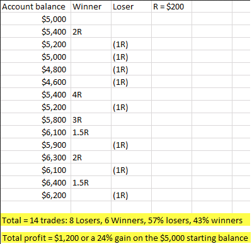Image resolution: width=252 pixels, height=244 pixels.
Task: Select the first $5,000 starting balance cell
Action: 36,19
